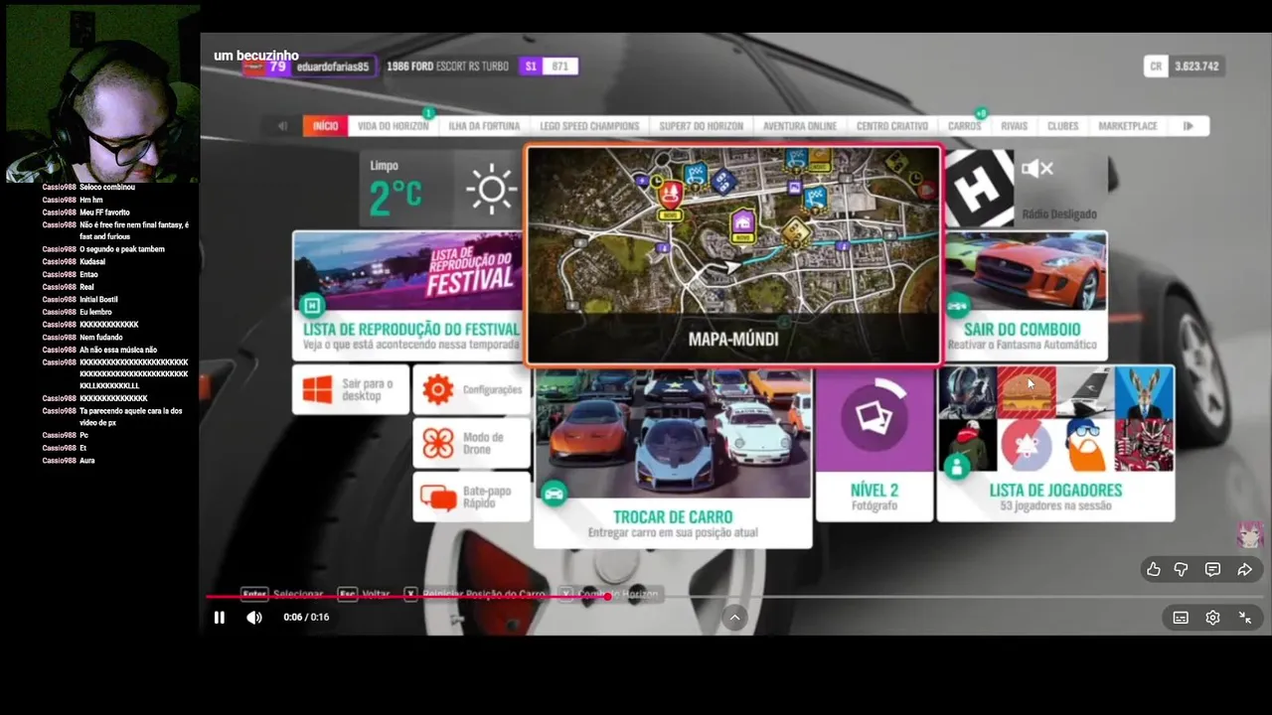The image size is (1272, 715).
Task: Click the burger player avatar
Action: point(1027,391)
